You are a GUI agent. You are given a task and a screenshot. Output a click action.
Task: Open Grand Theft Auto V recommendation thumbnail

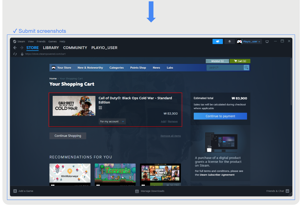[161, 173]
